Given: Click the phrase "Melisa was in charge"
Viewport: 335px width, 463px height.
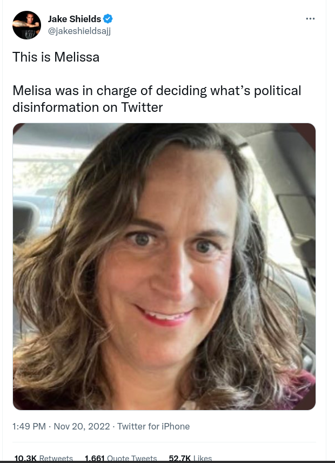Looking at the screenshot, I should pyautogui.click(x=66, y=90).
